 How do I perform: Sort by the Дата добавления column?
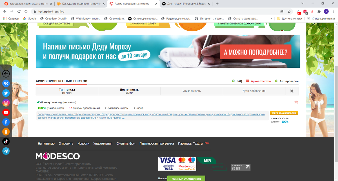(254, 91)
